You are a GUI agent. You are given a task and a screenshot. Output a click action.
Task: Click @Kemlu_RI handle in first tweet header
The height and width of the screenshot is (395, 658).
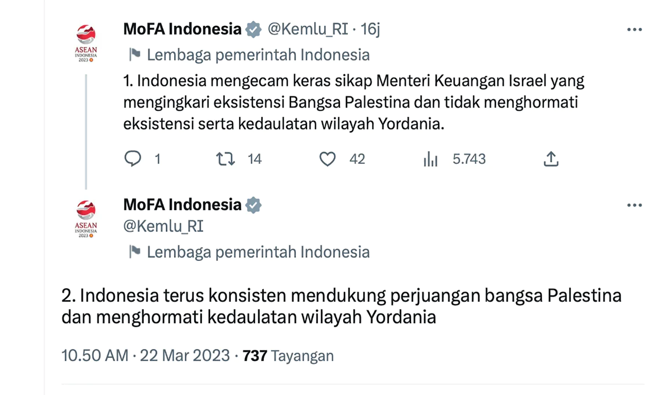[x=308, y=29]
